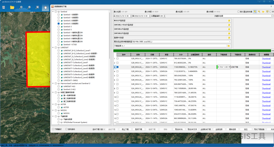Click the layer icon beside ASTER group
Screen dimensions: 274x147
pyautogui.click(x=59, y=104)
